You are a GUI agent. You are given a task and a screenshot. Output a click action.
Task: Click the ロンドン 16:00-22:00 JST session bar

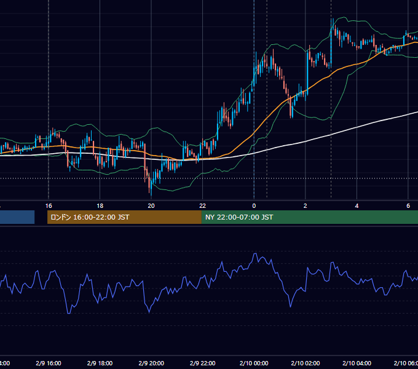tap(124, 217)
